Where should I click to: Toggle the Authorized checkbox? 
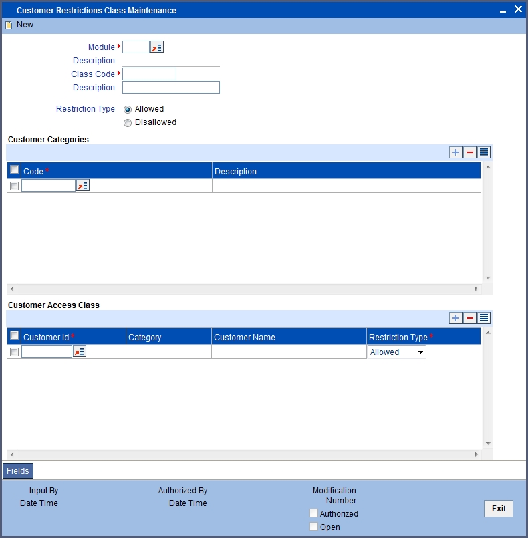pos(313,513)
